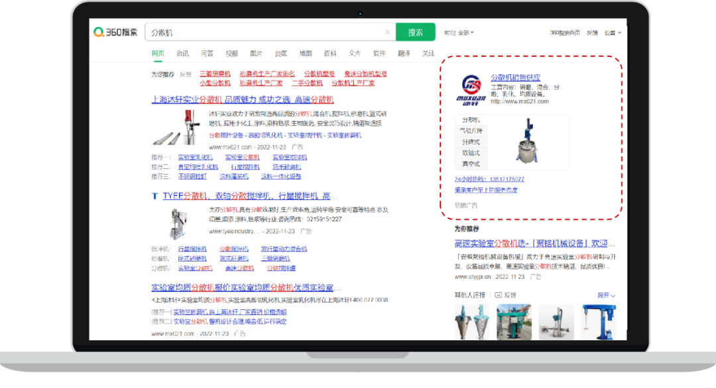Open the 翻译 tab
The height and width of the screenshot is (388, 716).
click(404, 54)
